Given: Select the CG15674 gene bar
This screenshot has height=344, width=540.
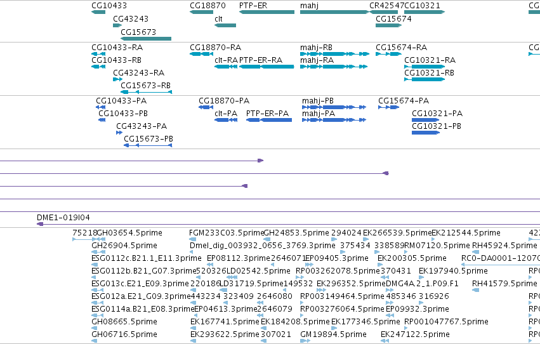Looking at the screenshot, I should coord(389,25).
